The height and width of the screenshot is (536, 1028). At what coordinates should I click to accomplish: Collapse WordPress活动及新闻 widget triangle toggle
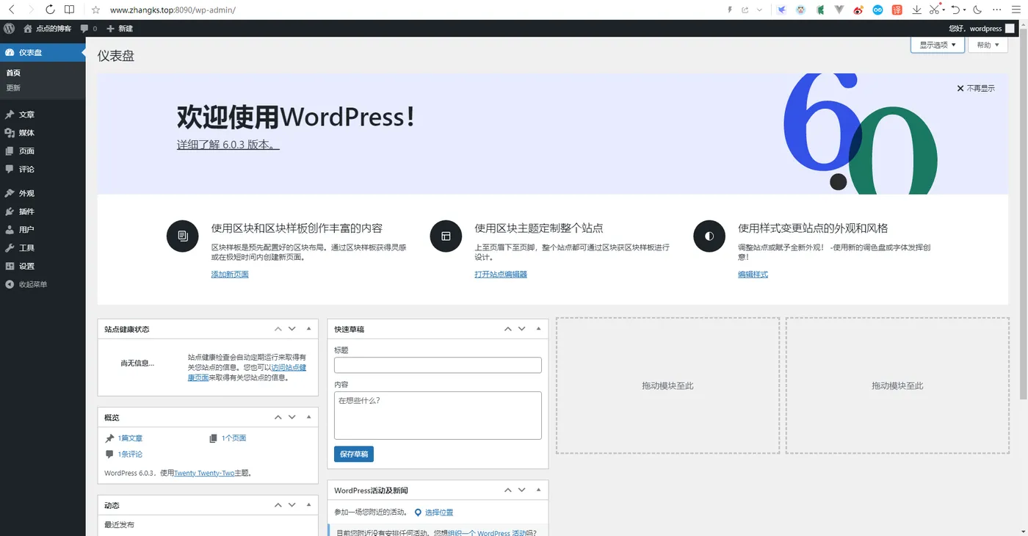[538, 490]
